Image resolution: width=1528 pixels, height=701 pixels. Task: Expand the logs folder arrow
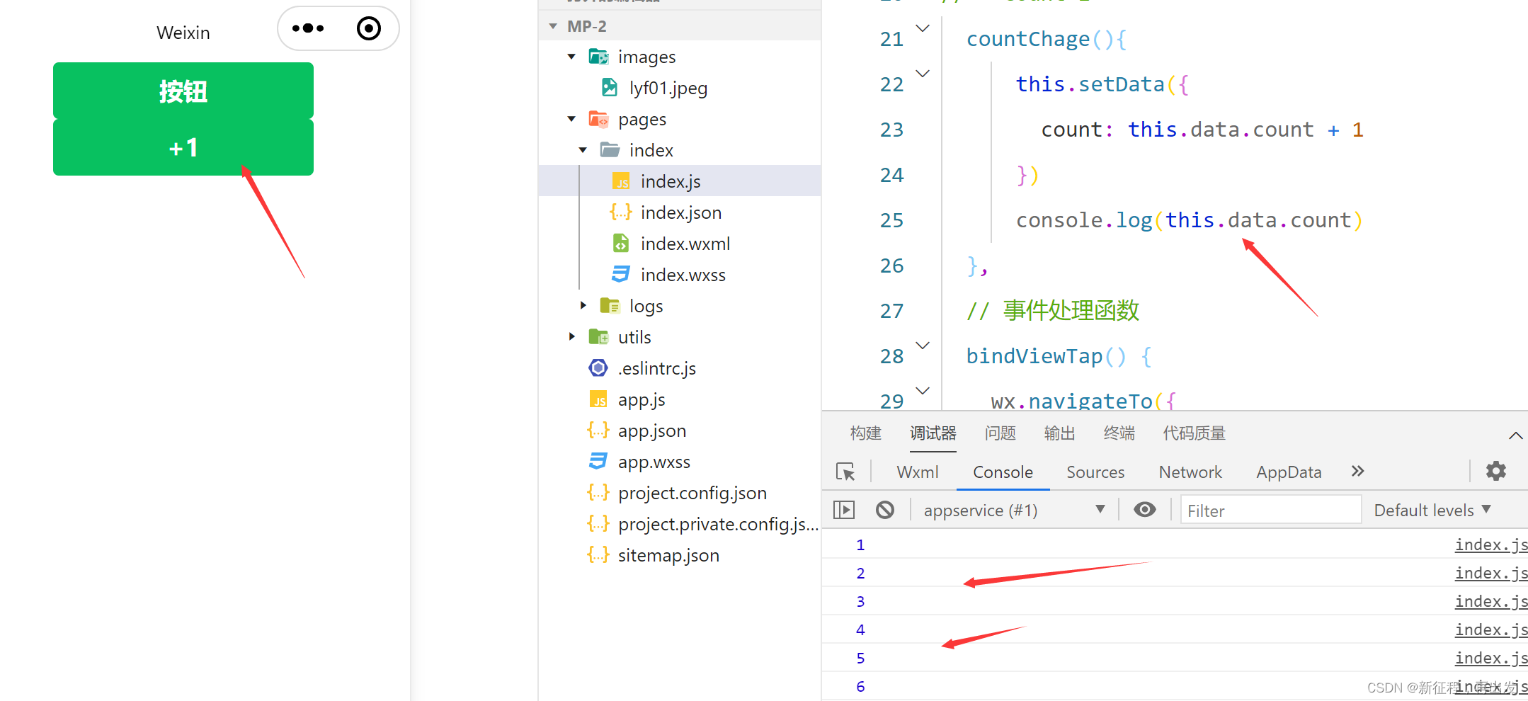(x=583, y=306)
